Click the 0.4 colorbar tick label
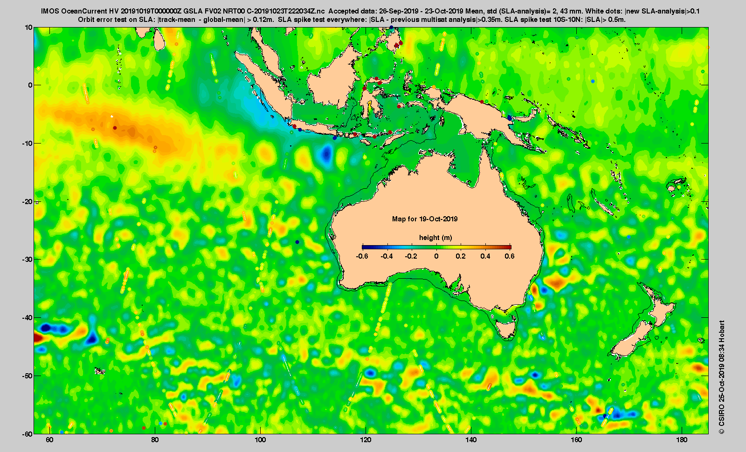This screenshot has width=746, height=452. (485, 256)
